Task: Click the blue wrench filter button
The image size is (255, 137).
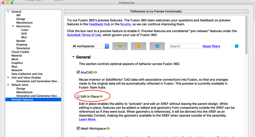Action: coord(157,46)
